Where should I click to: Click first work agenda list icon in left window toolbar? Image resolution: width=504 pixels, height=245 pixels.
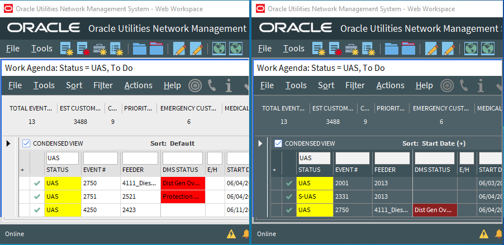click(x=67, y=49)
